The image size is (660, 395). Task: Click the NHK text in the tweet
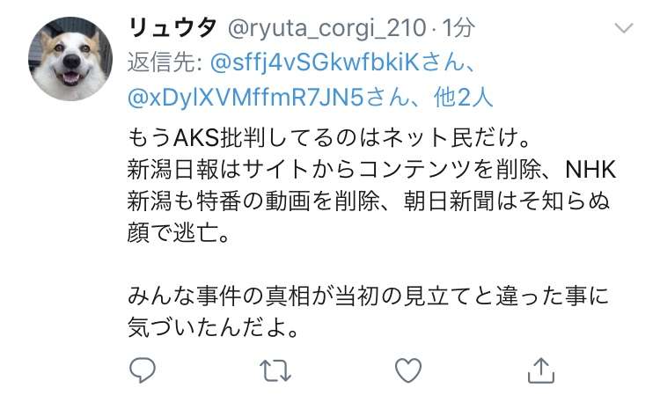590,170
